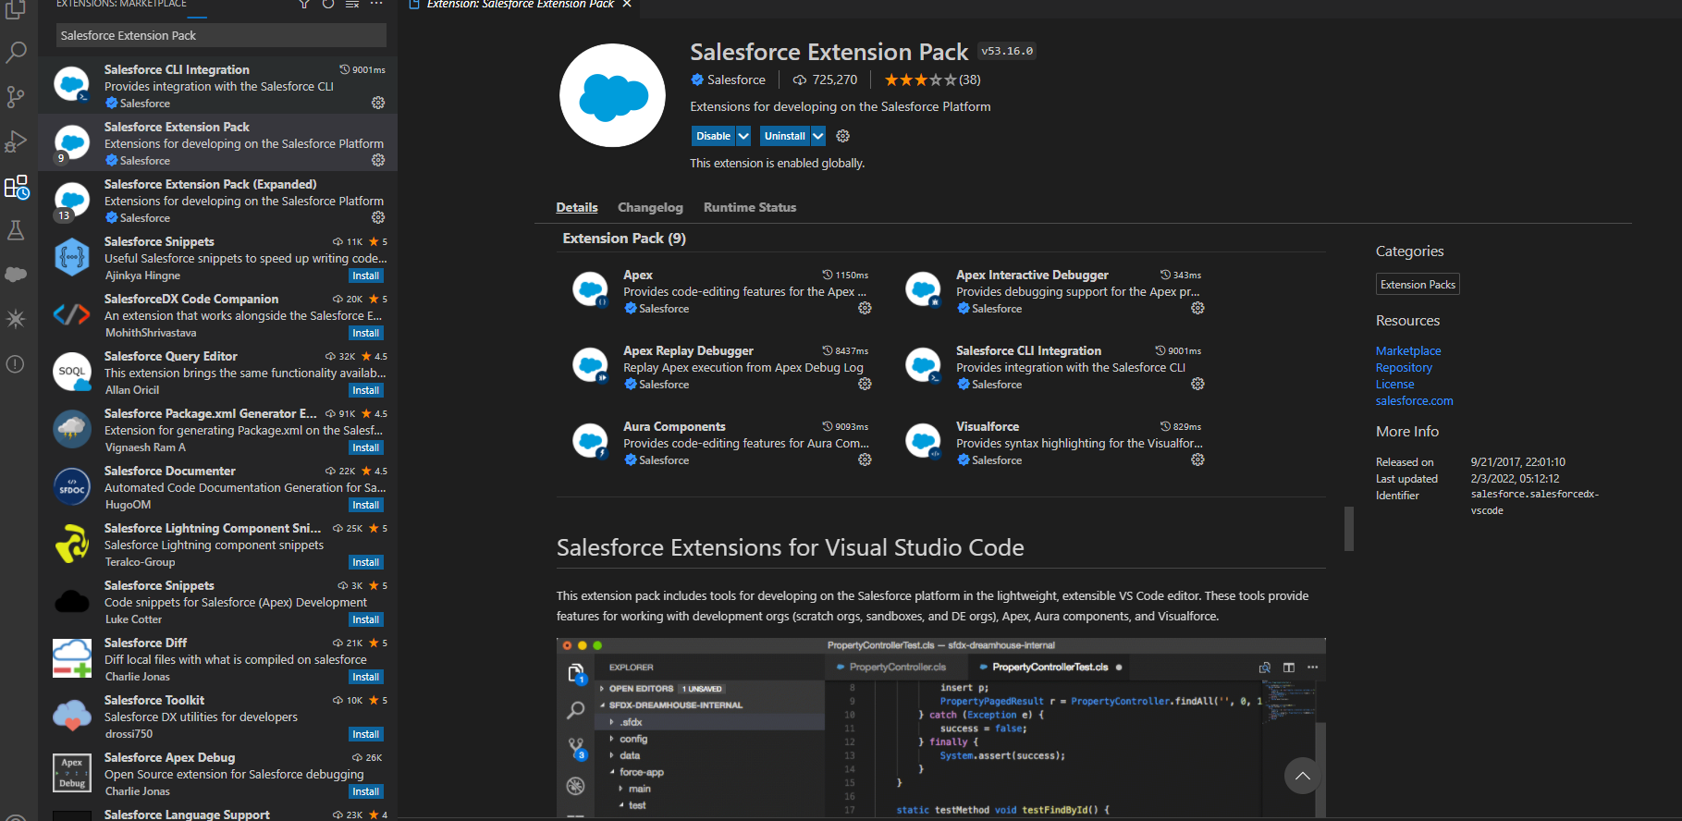1682x821 pixels.
Task: Open the salesforce.com link
Action: pos(1414,400)
